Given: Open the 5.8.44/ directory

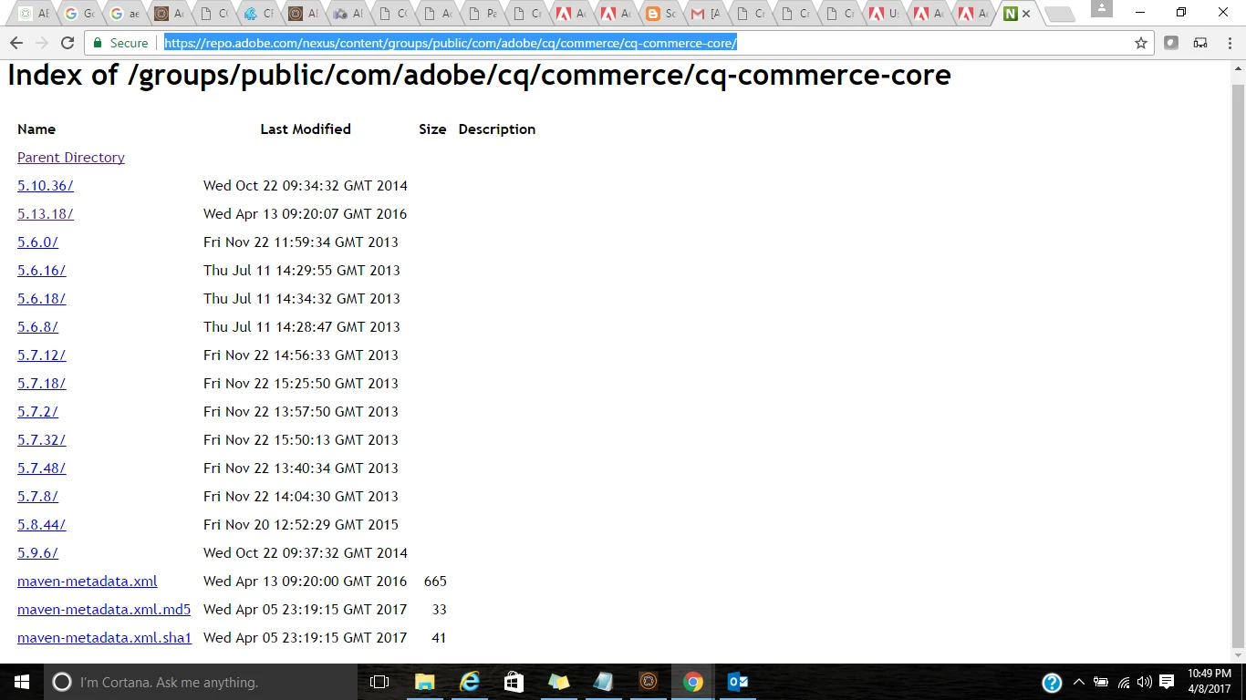Looking at the screenshot, I should 42,525.
